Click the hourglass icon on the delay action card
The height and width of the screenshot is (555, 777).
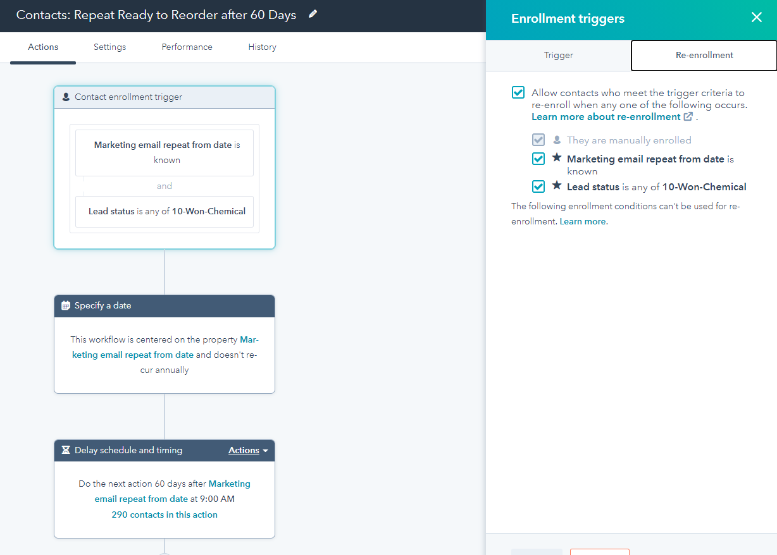(x=66, y=450)
